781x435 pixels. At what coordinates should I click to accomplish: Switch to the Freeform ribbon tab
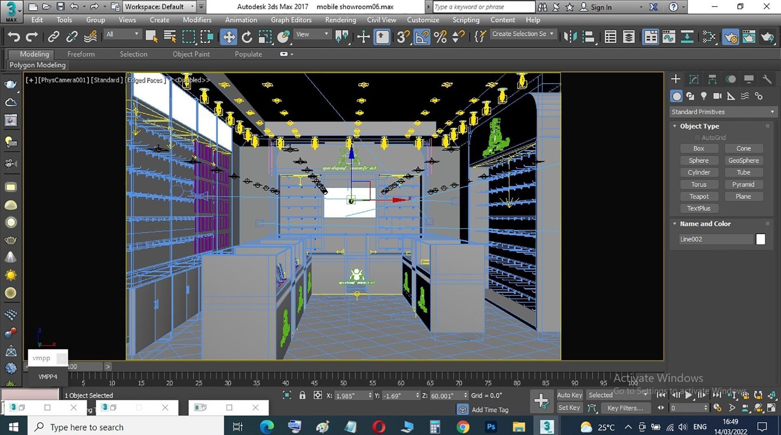coord(81,54)
